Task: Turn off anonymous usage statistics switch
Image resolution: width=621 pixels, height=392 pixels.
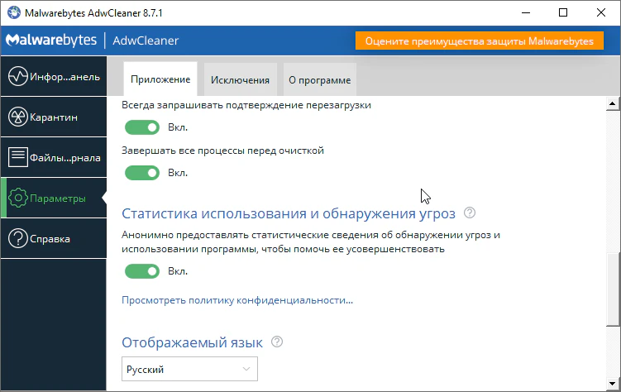Action: coord(141,271)
